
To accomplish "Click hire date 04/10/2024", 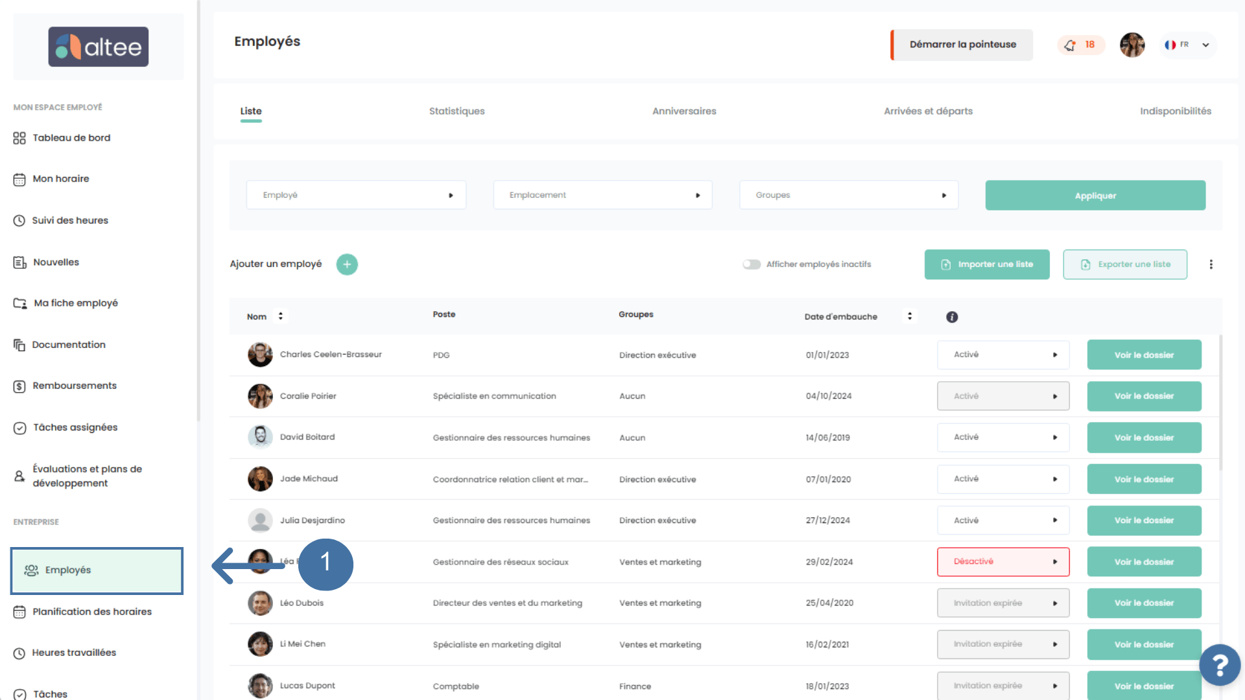I will [x=829, y=396].
